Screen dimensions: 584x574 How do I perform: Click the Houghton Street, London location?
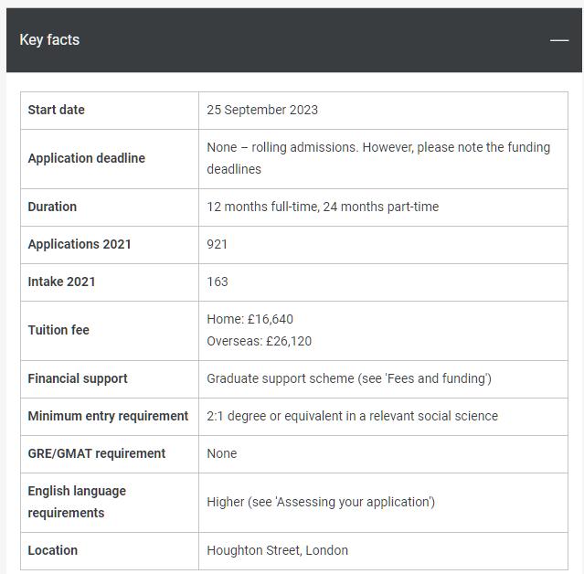(x=277, y=550)
